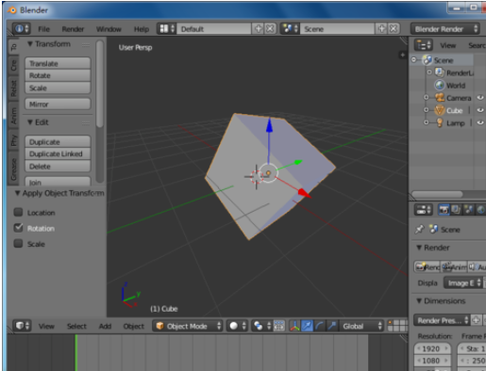Image resolution: width=486 pixels, height=371 pixels.
Task: Enable the Scale checkbox under Apply Object Transform
Action: tap(18, 244)
